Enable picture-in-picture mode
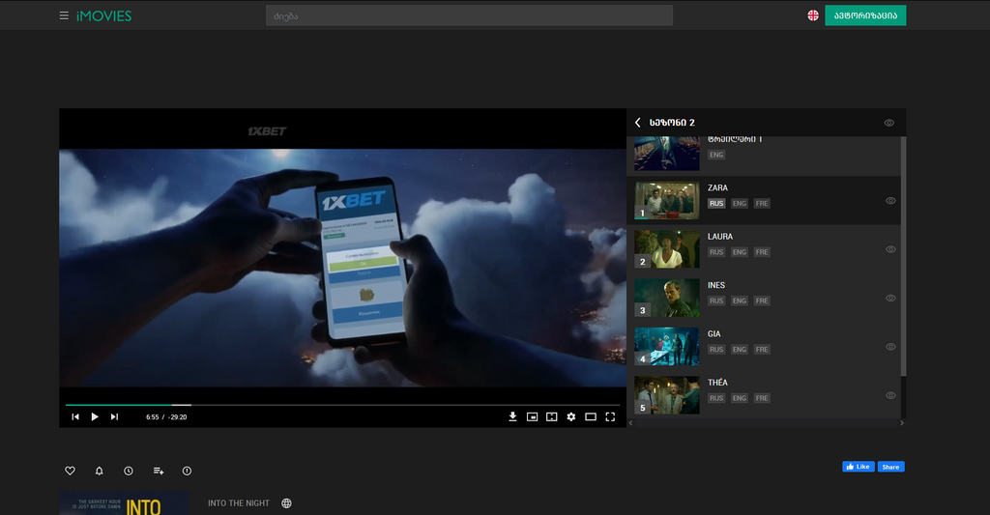The height and width of the screenshot is (515, 990). click(x=533, y=416)
